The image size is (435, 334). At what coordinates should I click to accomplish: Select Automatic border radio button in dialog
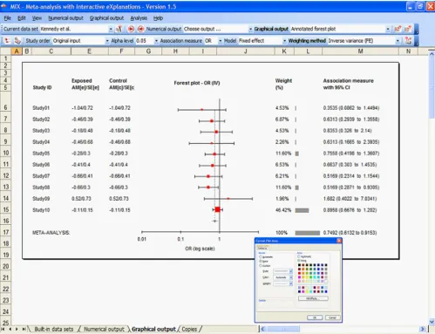[261, 256]
